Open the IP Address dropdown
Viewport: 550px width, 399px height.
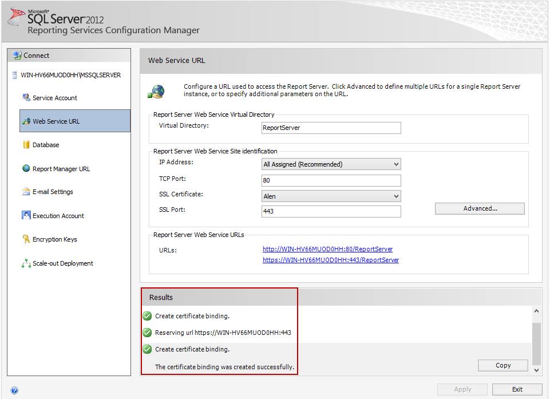coord(331,164)
